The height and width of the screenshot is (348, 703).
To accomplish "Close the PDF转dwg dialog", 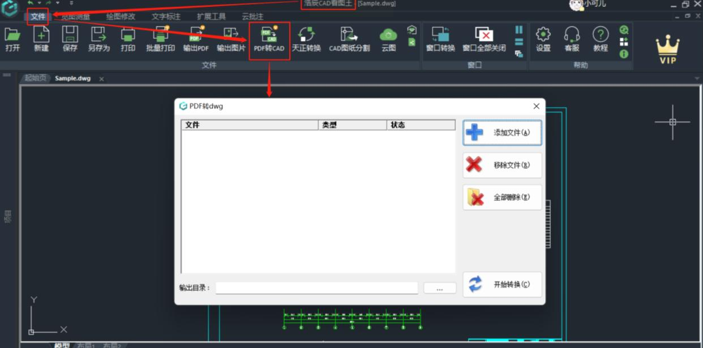I will pos(537,106).
